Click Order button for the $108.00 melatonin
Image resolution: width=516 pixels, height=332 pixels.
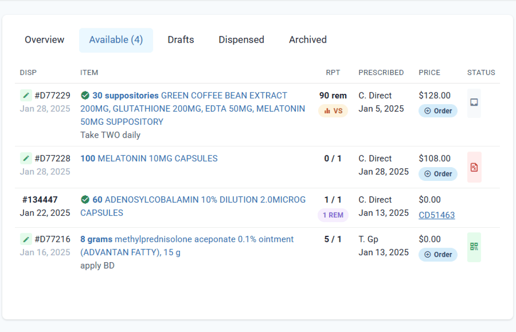(x=438, y=174)
